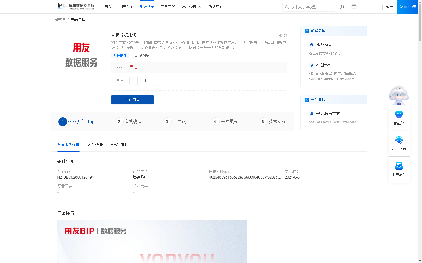Click the 区块链溯源 tag

pyautogui.click(x=141, y=56)
